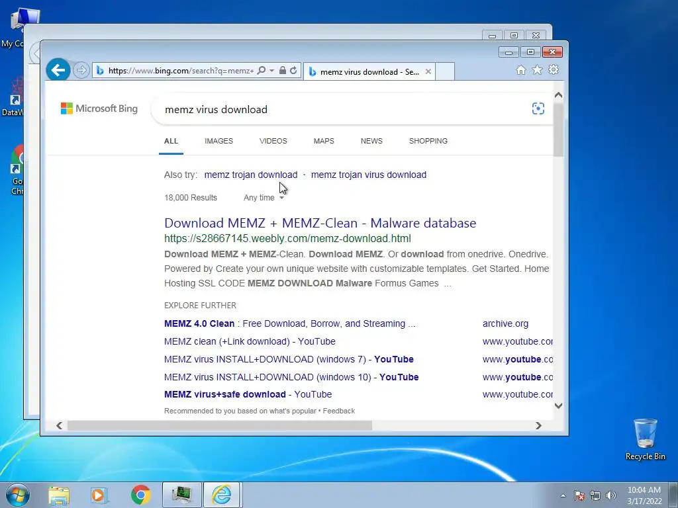Open the address bar autocomplete dropdown arrow

tap(271, 70)
